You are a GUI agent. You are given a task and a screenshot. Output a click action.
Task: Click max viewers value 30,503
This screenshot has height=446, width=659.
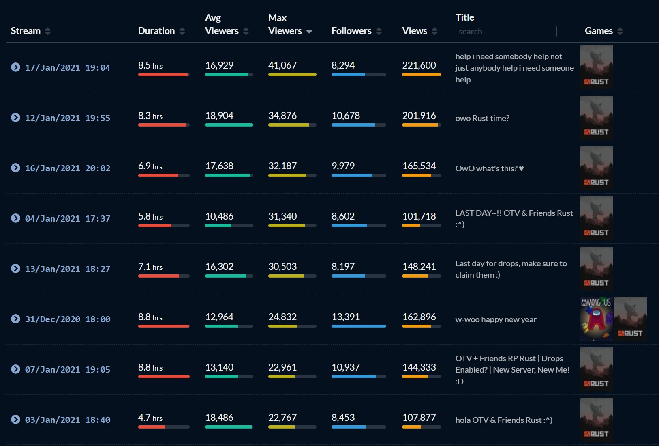pos(282,267)
